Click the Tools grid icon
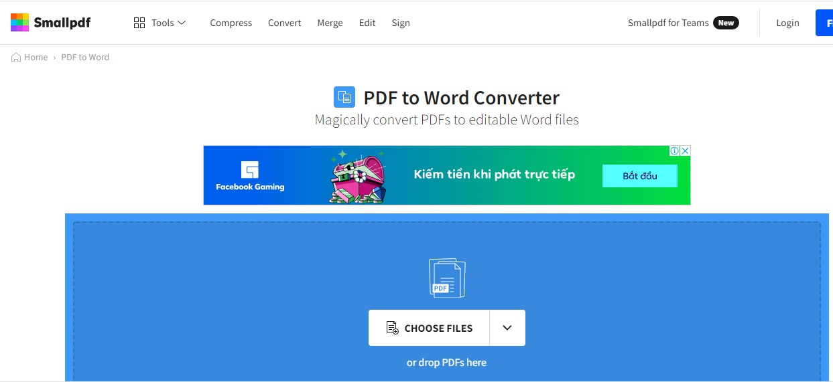 tap(139, 23)
